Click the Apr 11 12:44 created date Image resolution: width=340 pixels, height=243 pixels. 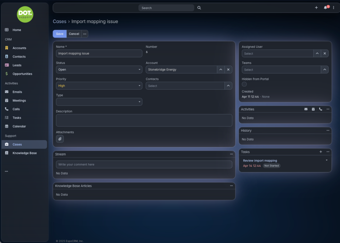click(250, 97)
